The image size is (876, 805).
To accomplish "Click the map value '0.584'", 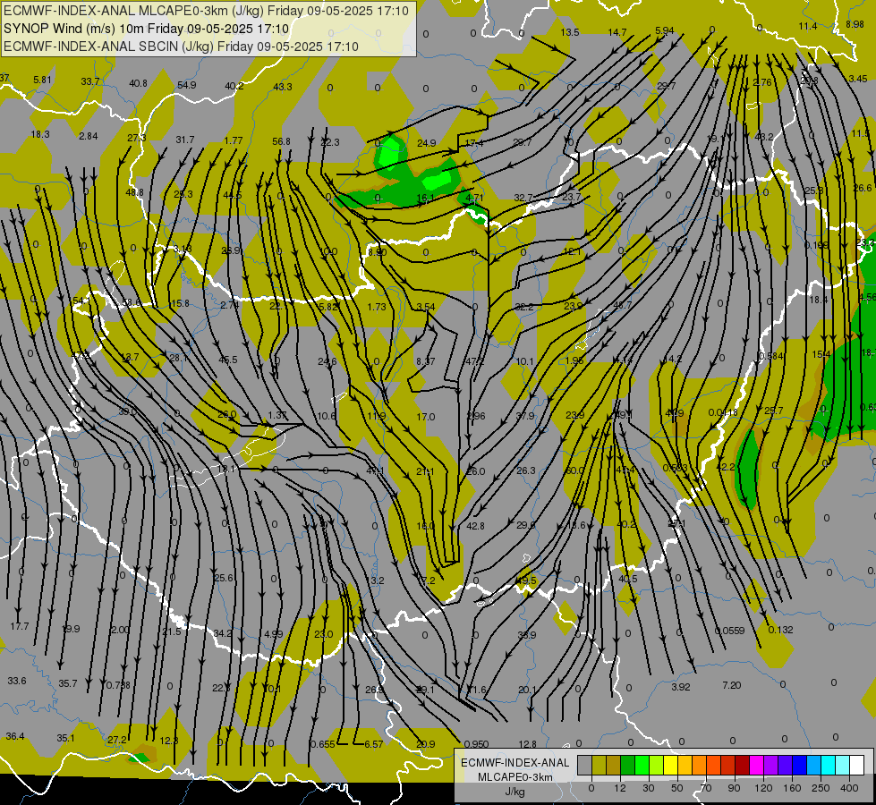I will pos(771,356).
